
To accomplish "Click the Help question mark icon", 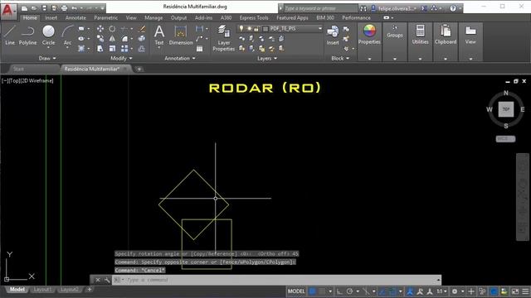I will [x=453, y=8].
